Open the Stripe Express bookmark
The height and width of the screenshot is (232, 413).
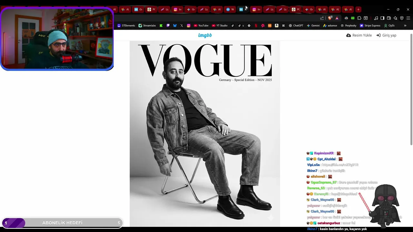[x=370, y=25]
